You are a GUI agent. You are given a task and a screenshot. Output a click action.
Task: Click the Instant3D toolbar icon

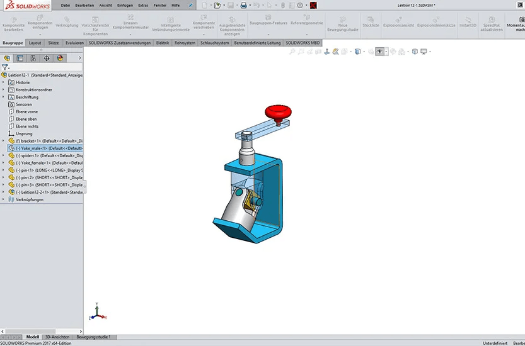point(468,23)
